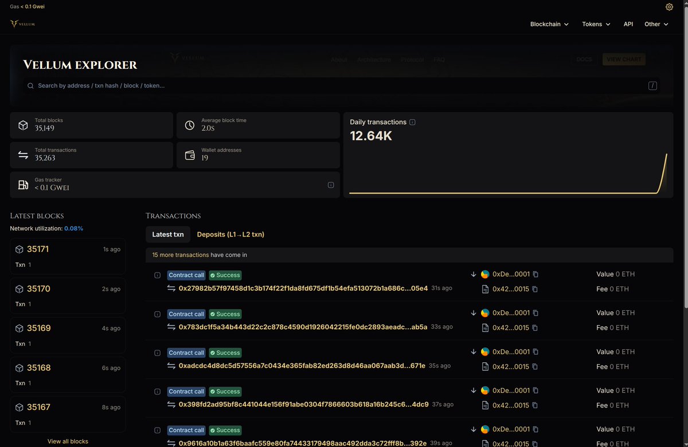Open transaction hash 0x398fd2ad95bf8c44...4dc9
The height and width of the screenshot is (447, 688).
click(304, 405)
